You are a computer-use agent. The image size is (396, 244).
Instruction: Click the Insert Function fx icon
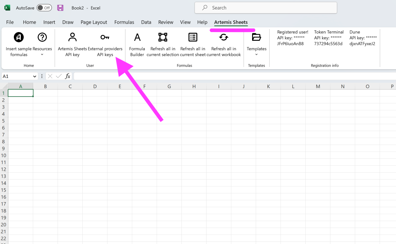click(x=68, y=76)
